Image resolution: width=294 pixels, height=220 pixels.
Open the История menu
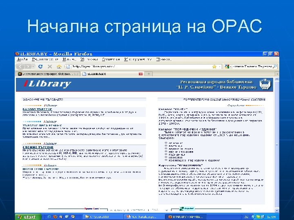[89, 59]
